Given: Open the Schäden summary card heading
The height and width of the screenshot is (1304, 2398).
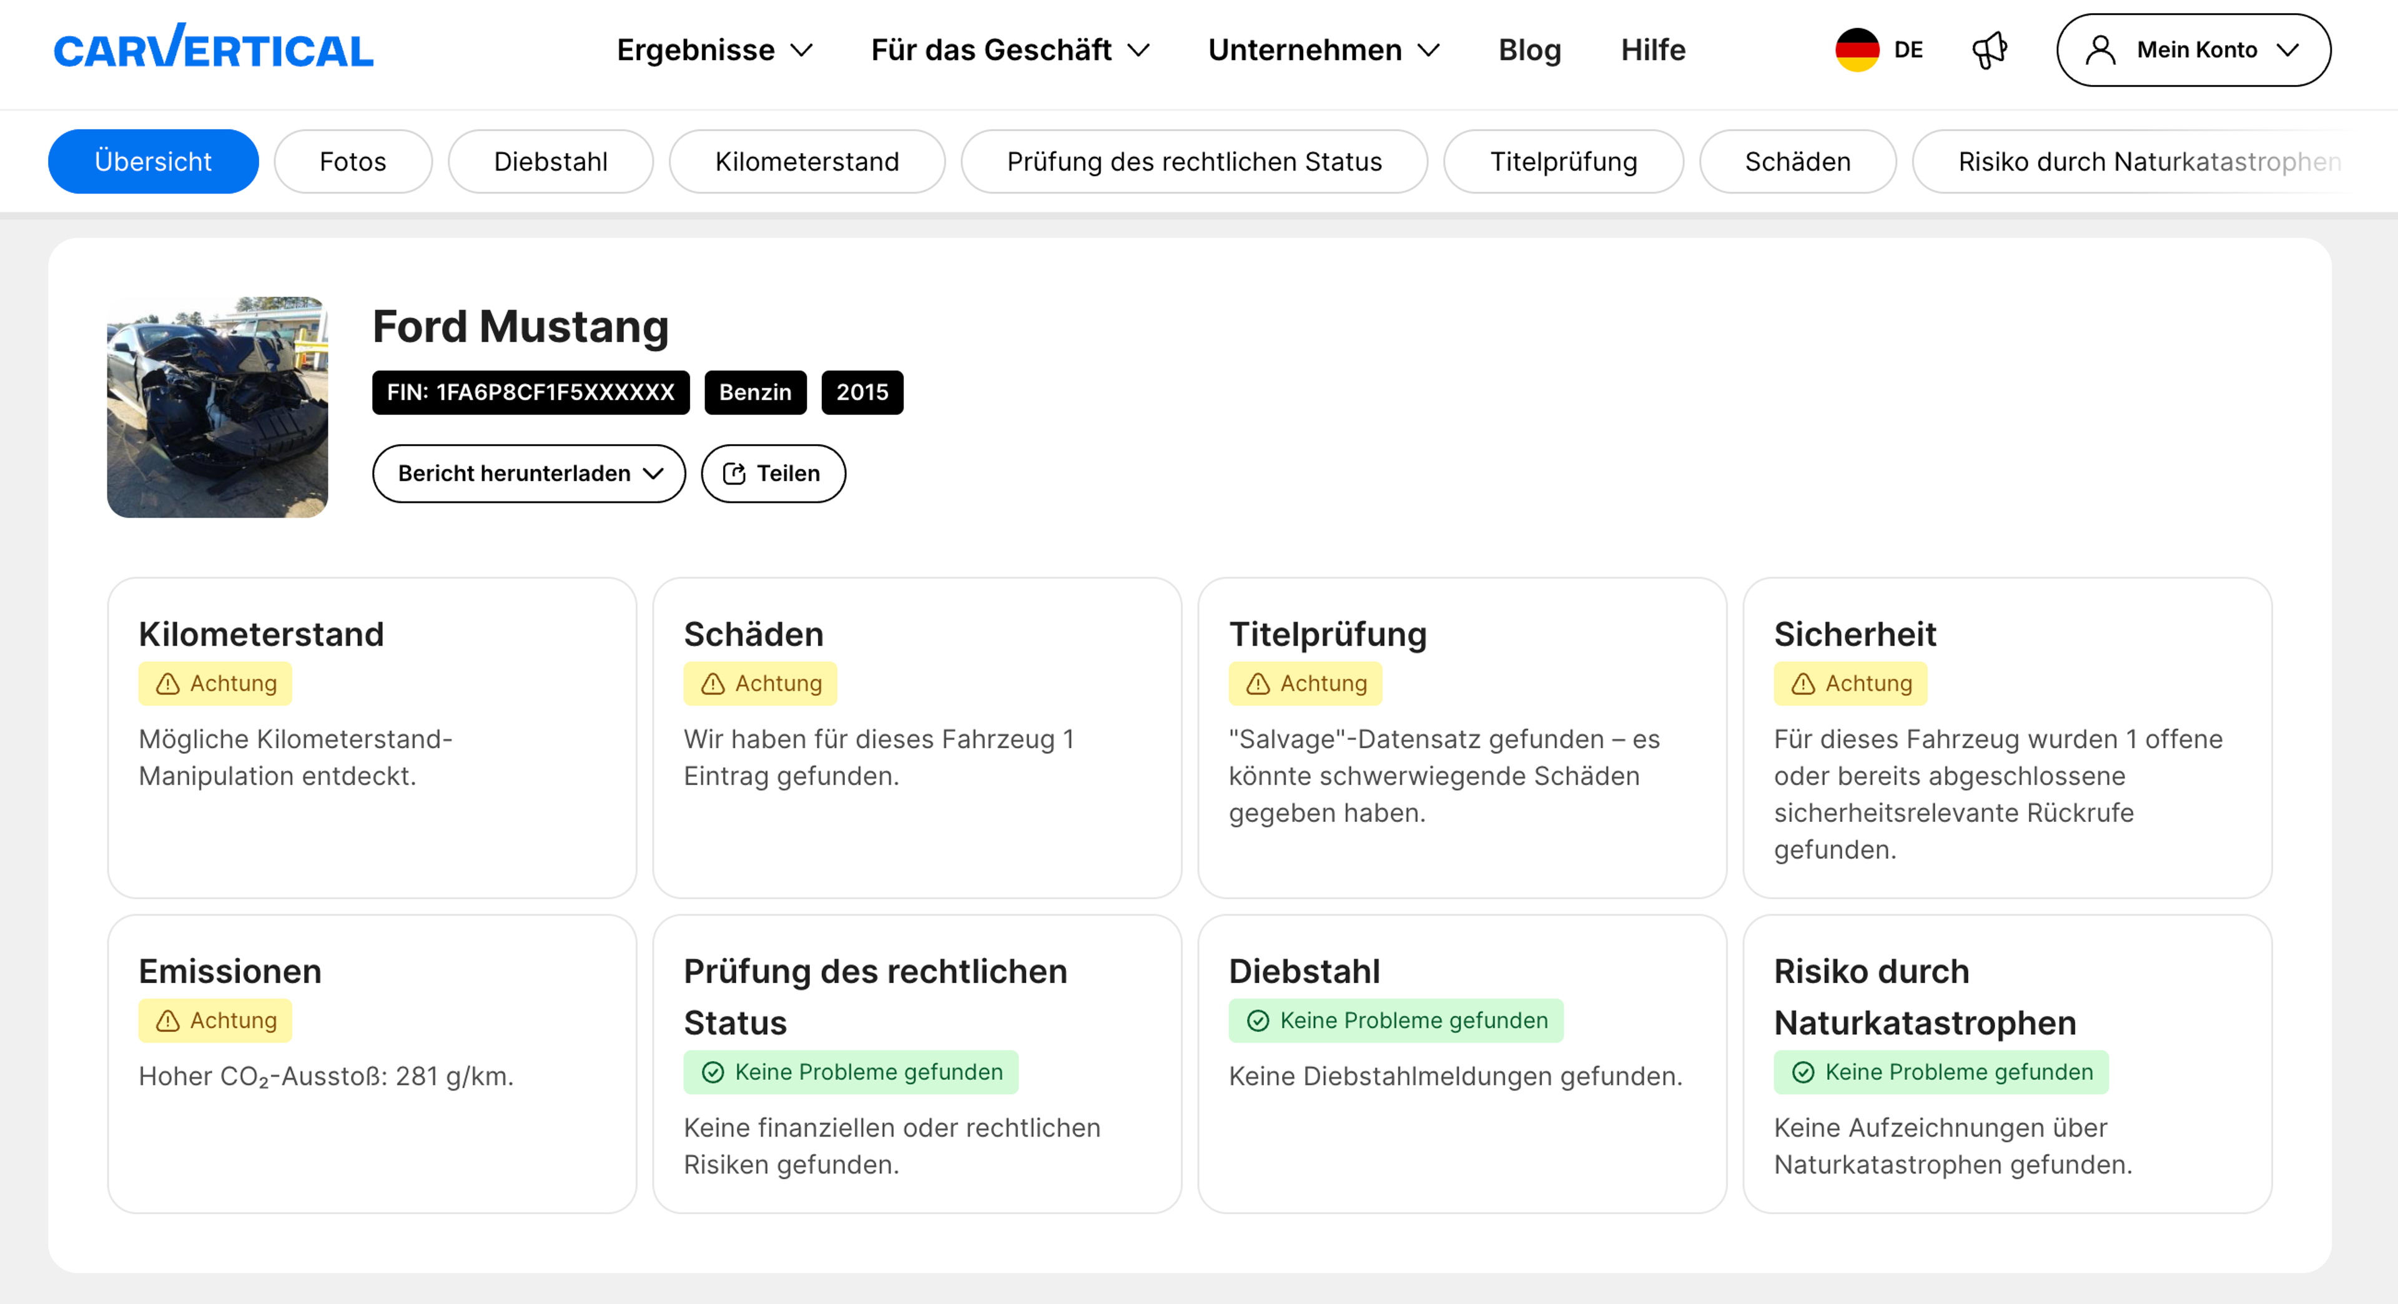Looking at the screenshot, I should pos(753,634).
